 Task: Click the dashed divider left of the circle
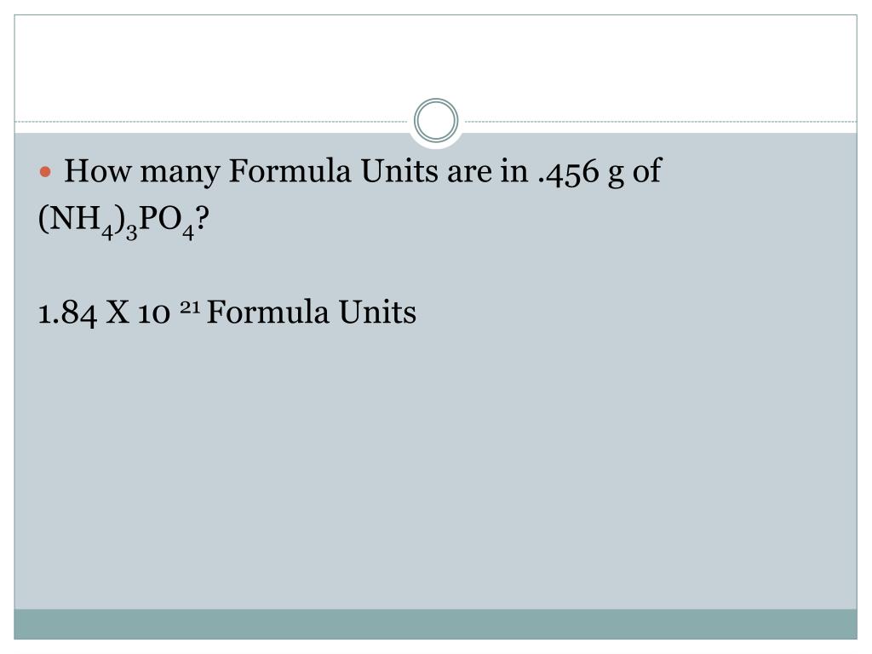[x=213, y=121]
